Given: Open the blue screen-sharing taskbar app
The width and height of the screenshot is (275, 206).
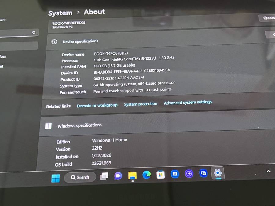Looking at the screenshot, I should click(204, 173).
